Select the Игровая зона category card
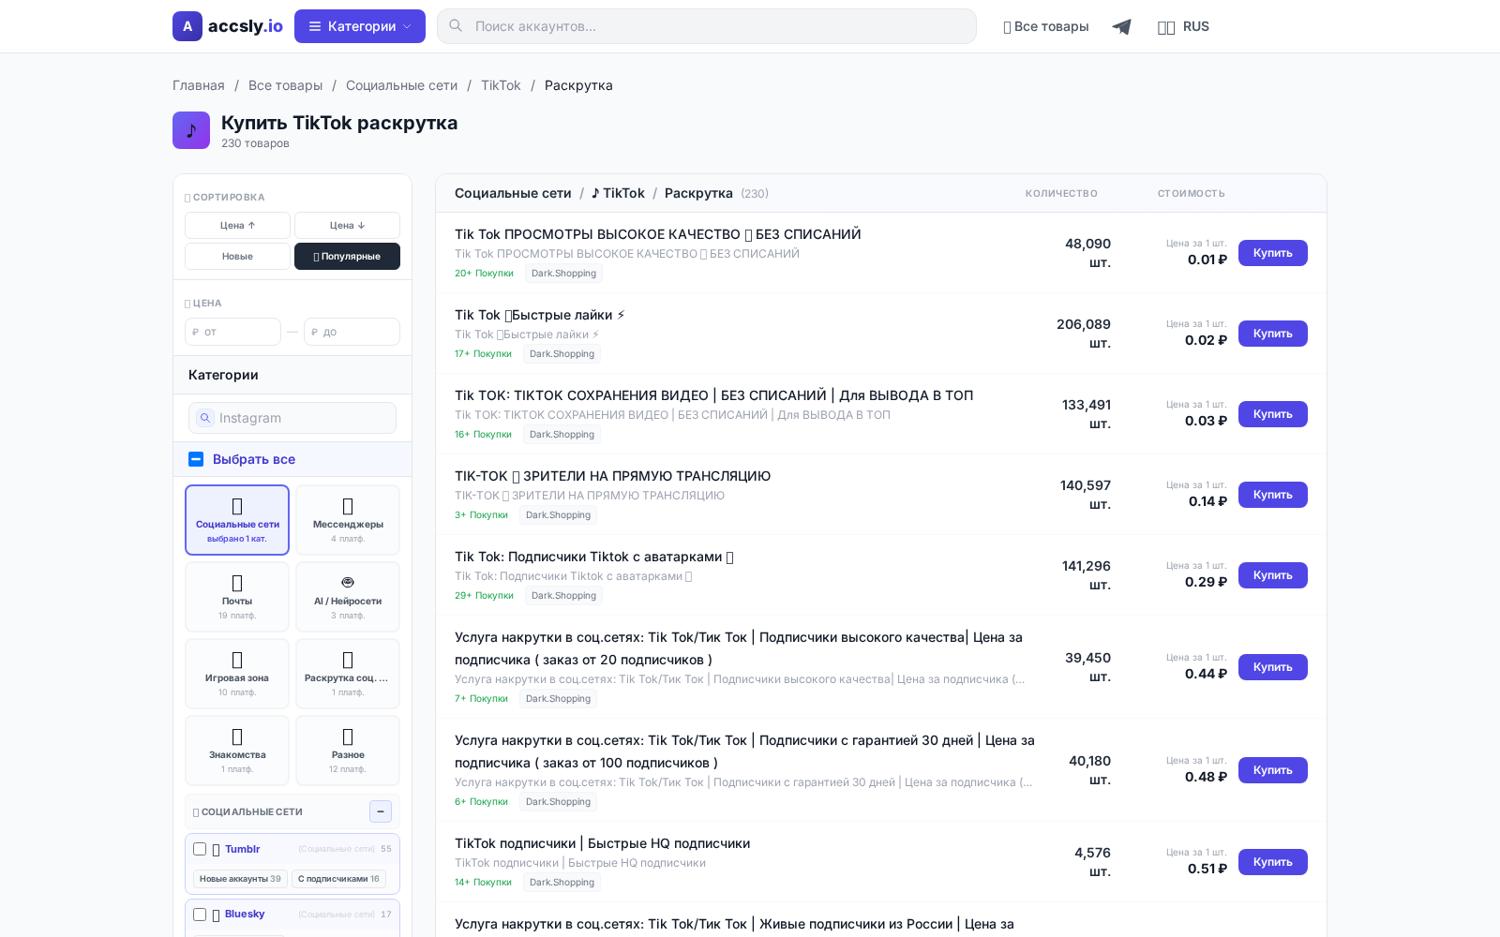The image size is (1500, 937). (x=237, y=674)
